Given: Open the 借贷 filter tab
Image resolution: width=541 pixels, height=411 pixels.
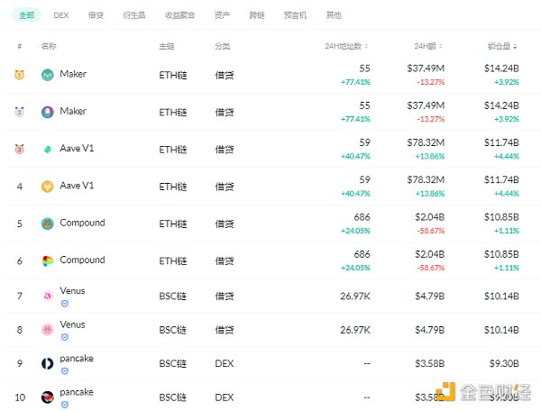Looking at the screenshot, I should [x=96, y=15].
